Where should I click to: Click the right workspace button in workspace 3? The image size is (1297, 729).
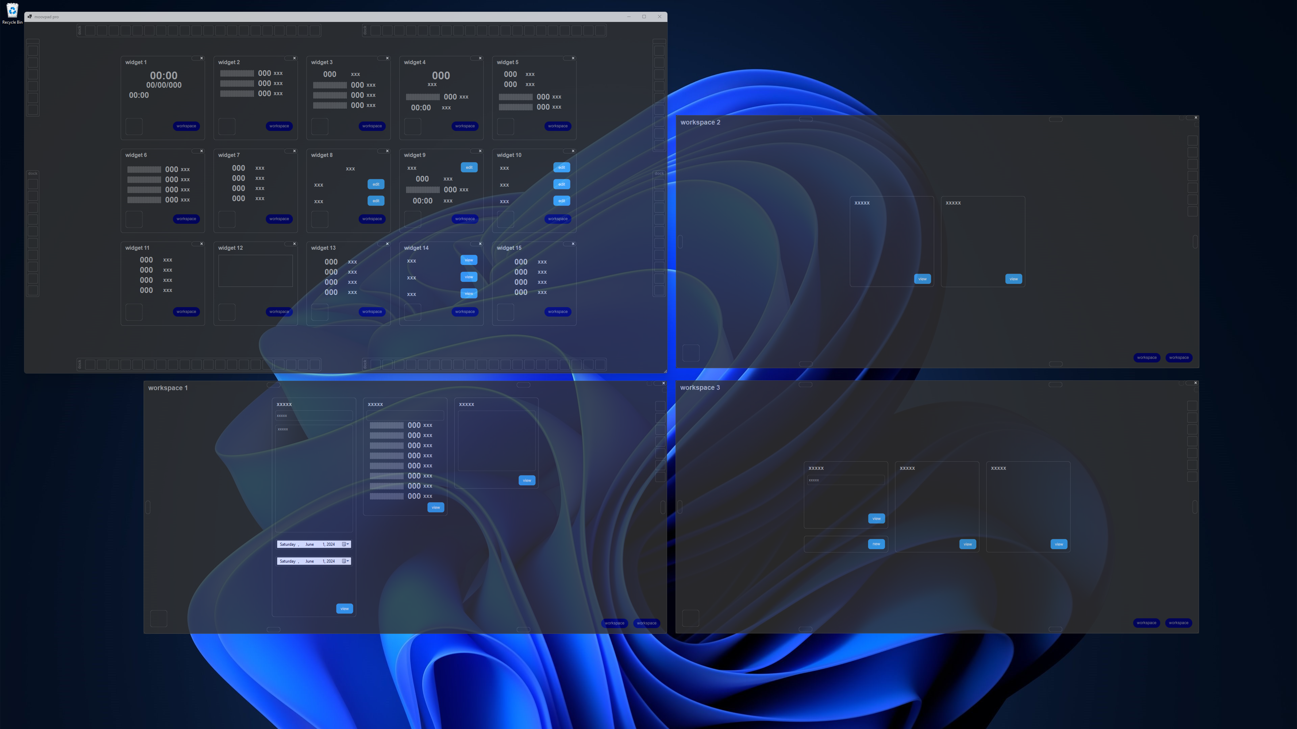click(1178, 623)
